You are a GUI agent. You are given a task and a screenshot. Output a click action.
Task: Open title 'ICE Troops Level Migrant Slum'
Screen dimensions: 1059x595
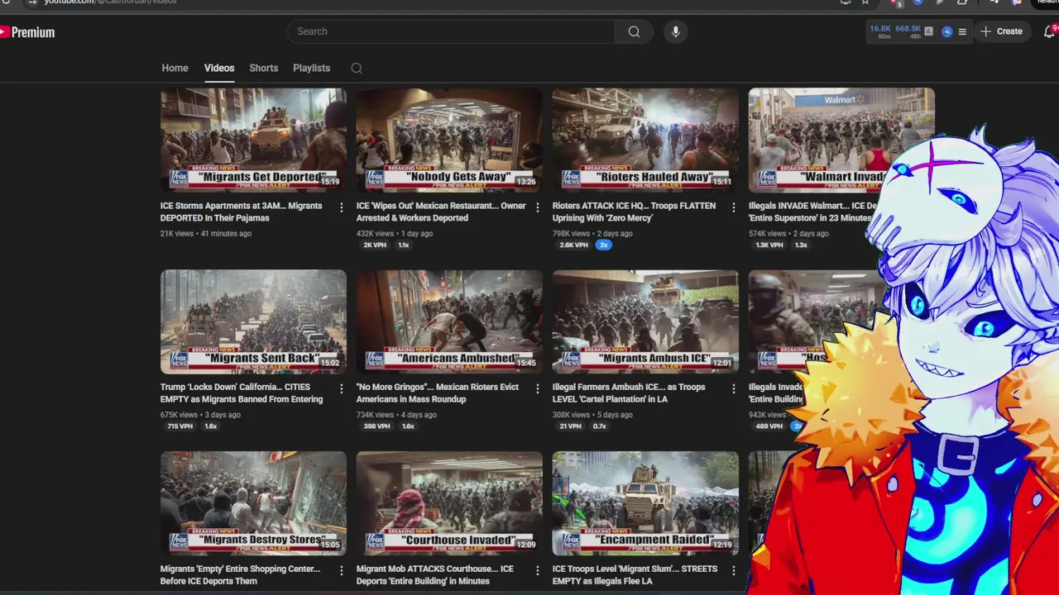pyautogui.click(x=635, y=575)
